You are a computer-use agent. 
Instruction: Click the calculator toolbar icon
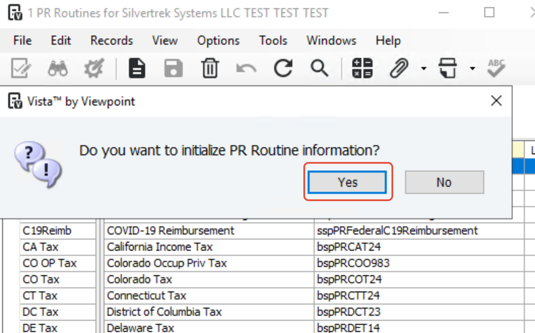pyautogui.click(x=362, y=68)
